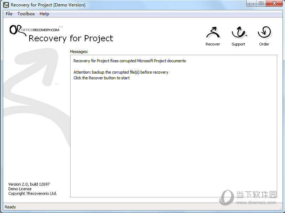
Task: Open the Help menu
Action: click(44, 14)
